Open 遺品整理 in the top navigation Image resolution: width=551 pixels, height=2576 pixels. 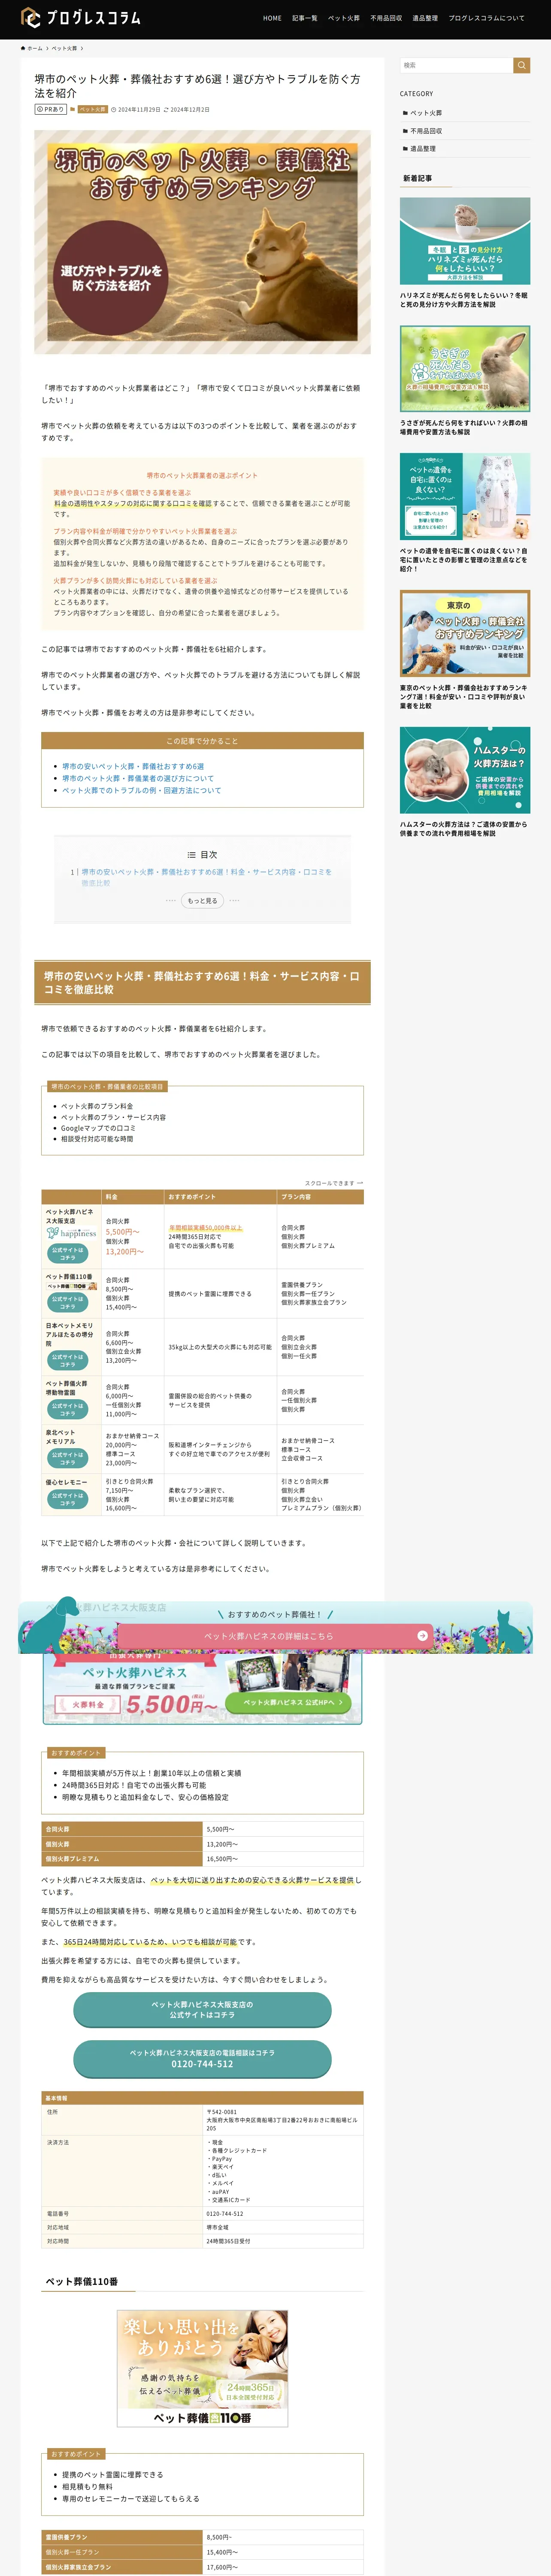point(425,18)
